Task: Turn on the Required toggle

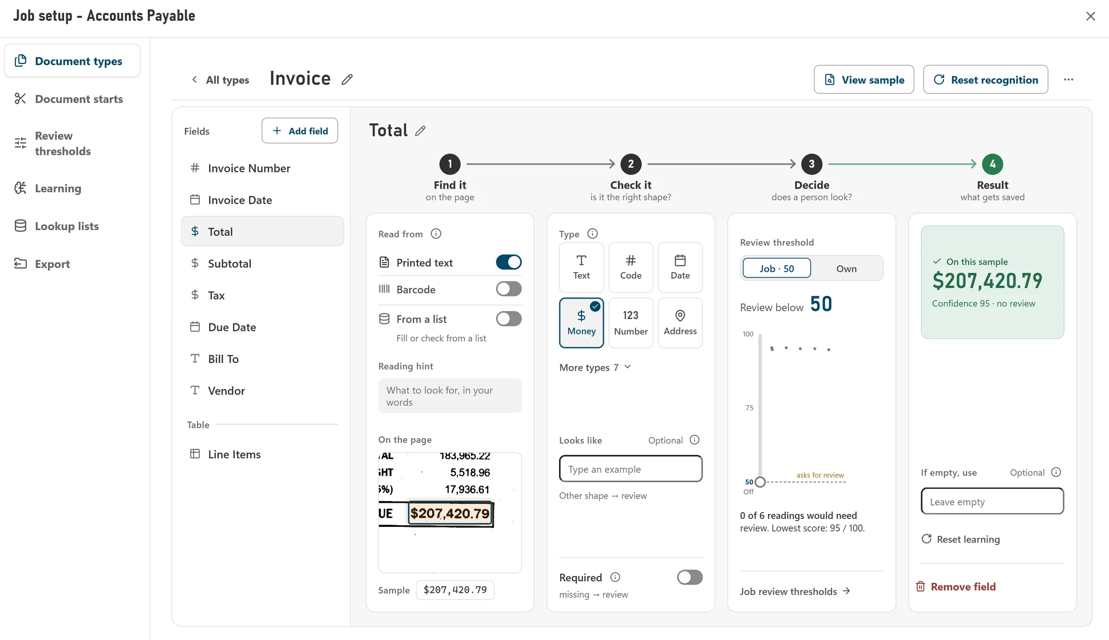Action: tap(690, 578)
